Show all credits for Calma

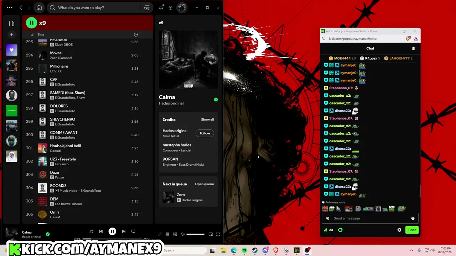click(x=207, y=120)
